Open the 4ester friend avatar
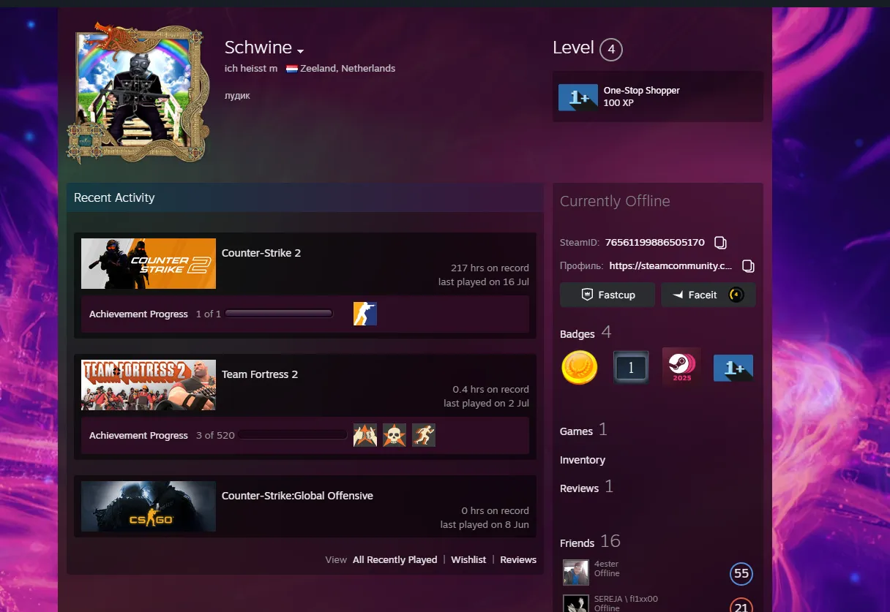Screen dimensions: 890x612 (576, 573)
